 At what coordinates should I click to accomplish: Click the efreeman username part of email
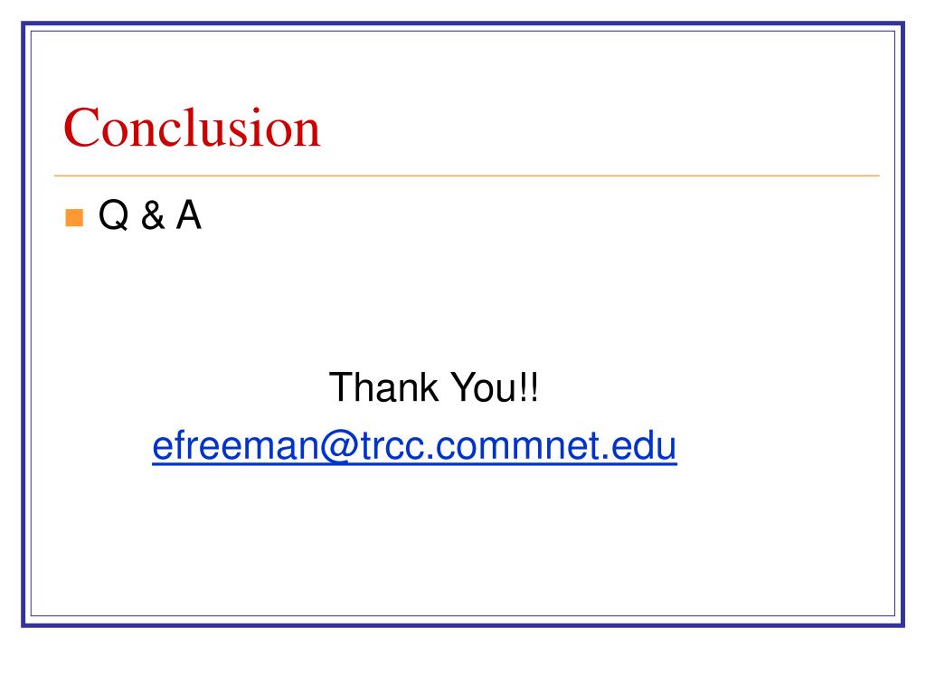coord(236,445)
